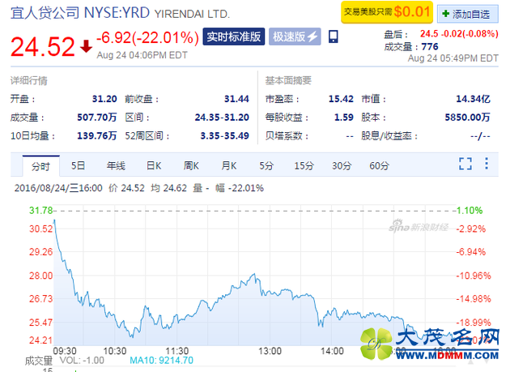The width and height of the screenshot is (510, 372).
Task: Click the share capital 5850.00万
Action: tap(467, 118)
